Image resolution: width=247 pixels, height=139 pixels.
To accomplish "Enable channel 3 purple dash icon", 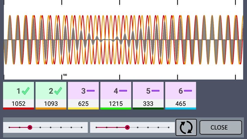I will (91, 91).
